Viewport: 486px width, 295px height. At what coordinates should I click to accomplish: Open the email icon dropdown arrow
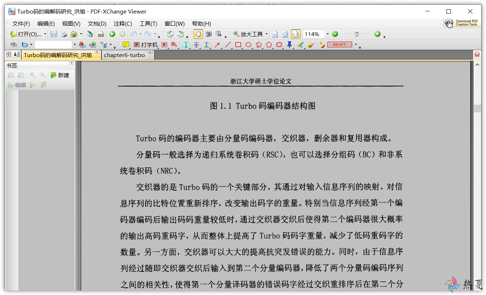80,34
